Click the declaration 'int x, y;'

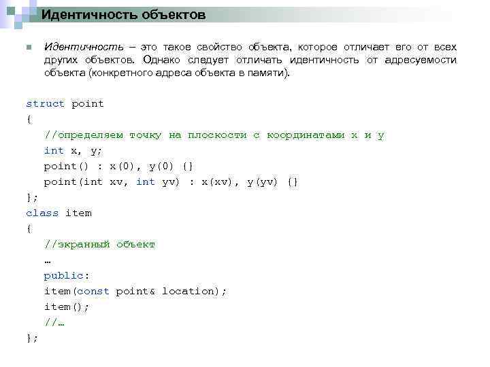(x=73, y=151)
